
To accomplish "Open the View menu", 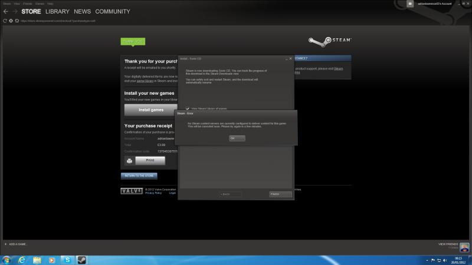I will pyautogui.click(x=17, y=4).
